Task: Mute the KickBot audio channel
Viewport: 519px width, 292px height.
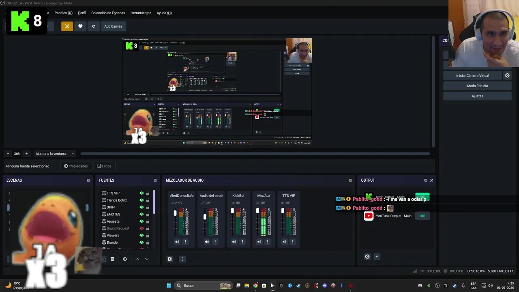Action: pos(234,242)
